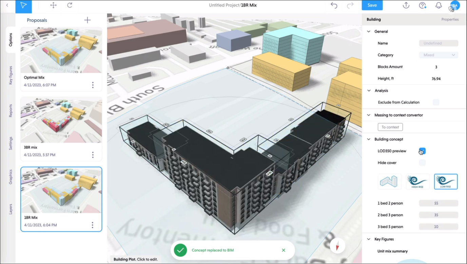Open the Reports side tab
This screenshot has height=264, width=467.
click(11, 111)
